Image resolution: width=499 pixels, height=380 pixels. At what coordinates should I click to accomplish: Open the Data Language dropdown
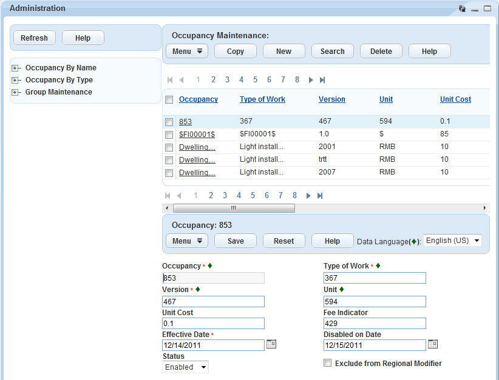click(x=452, y=241)
